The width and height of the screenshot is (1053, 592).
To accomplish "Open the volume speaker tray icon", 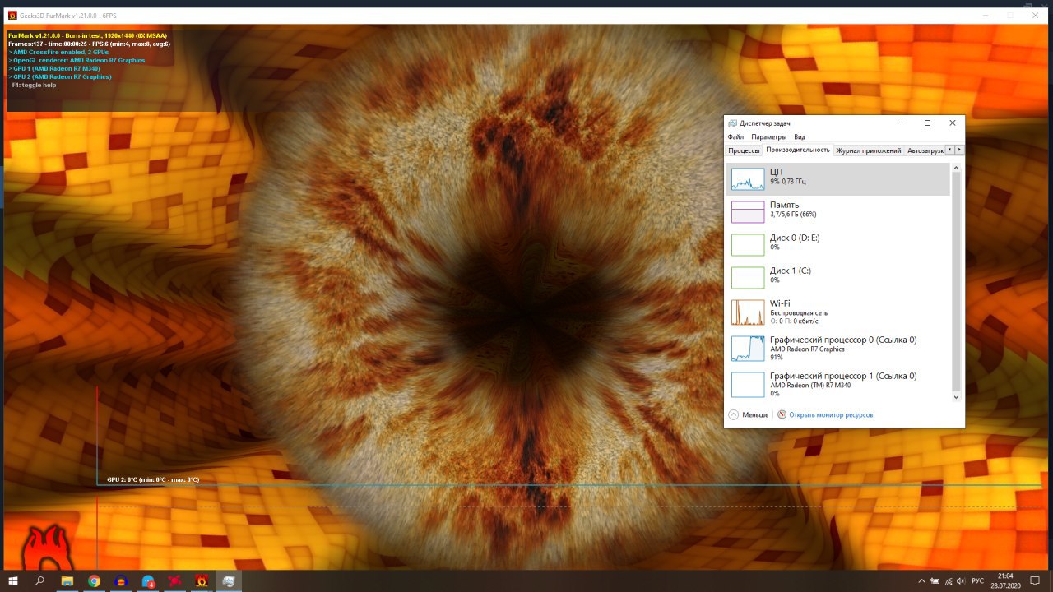I will [x=960, y=580].
